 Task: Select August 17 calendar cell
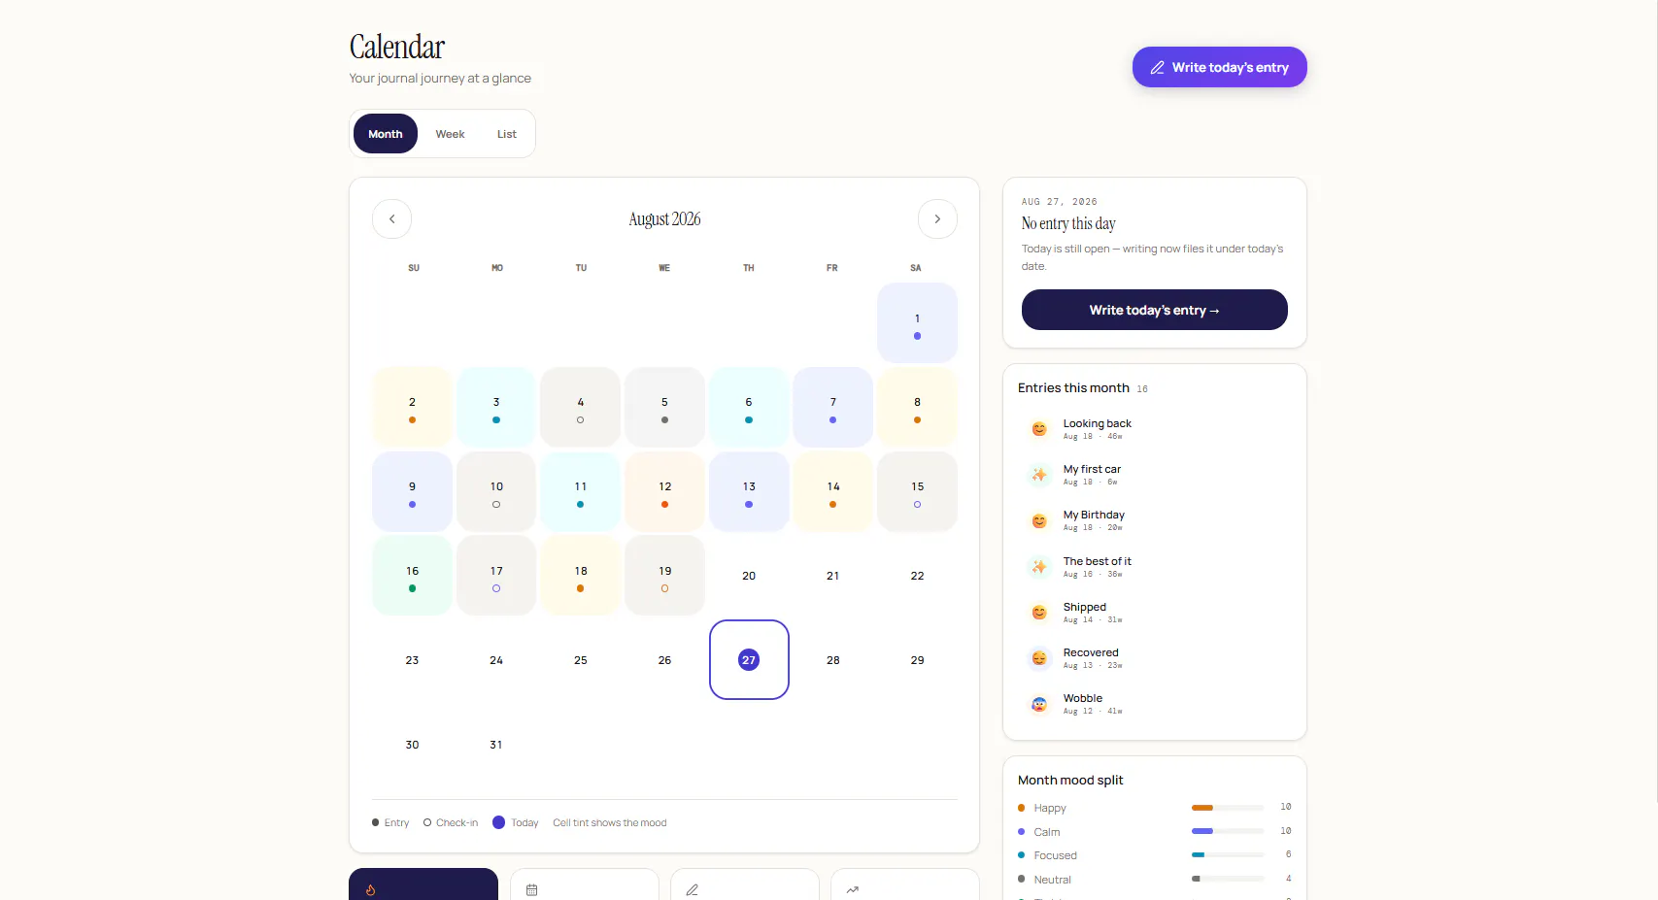[496, 576]
